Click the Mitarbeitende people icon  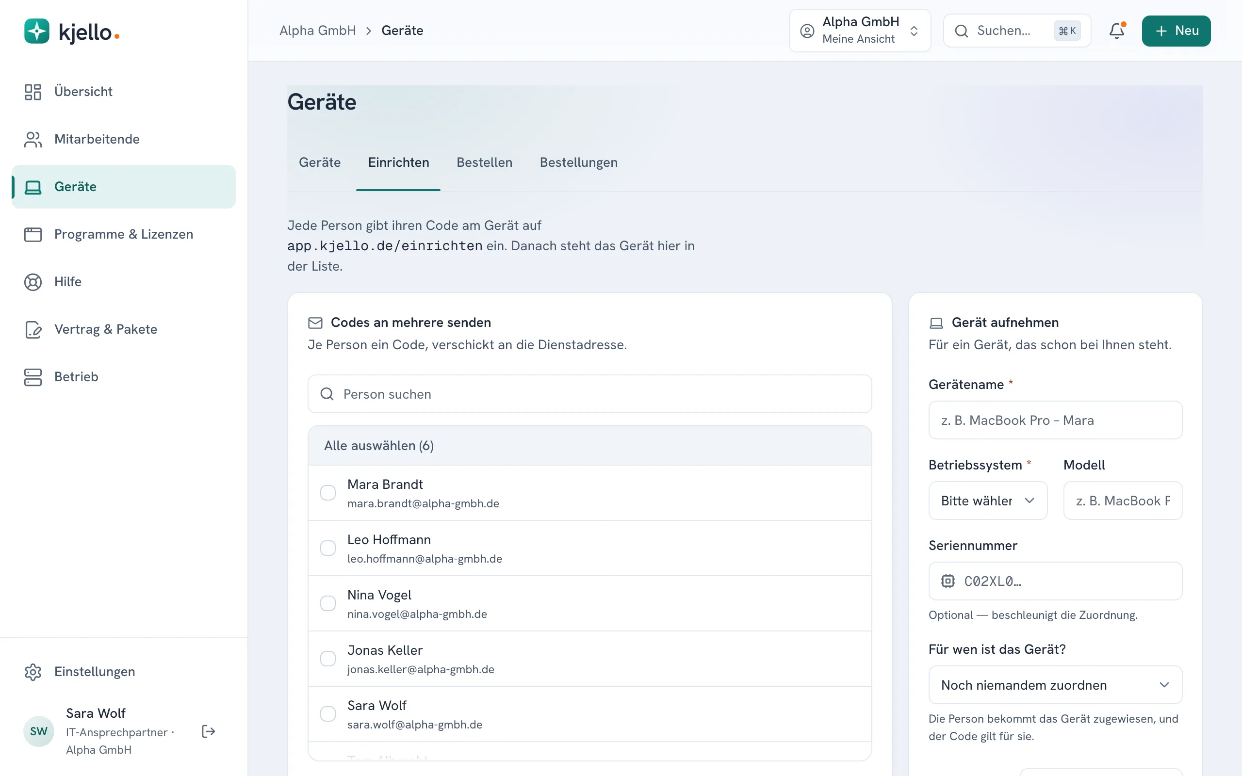(x=33, y=140)
